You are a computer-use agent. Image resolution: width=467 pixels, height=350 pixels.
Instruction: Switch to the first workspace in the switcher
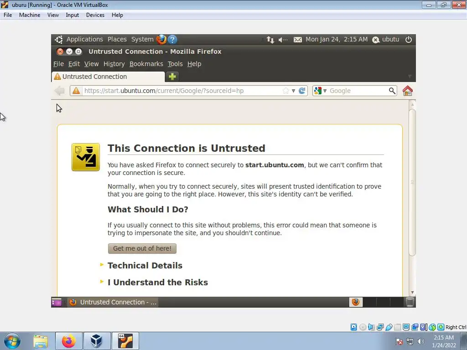click(356, 302)
